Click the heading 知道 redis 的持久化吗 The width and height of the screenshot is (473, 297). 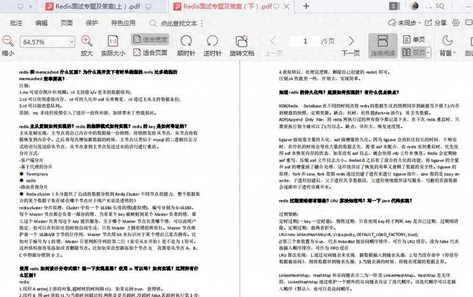point(339,92)
